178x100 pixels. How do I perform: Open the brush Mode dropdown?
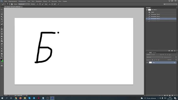point(24,4)
